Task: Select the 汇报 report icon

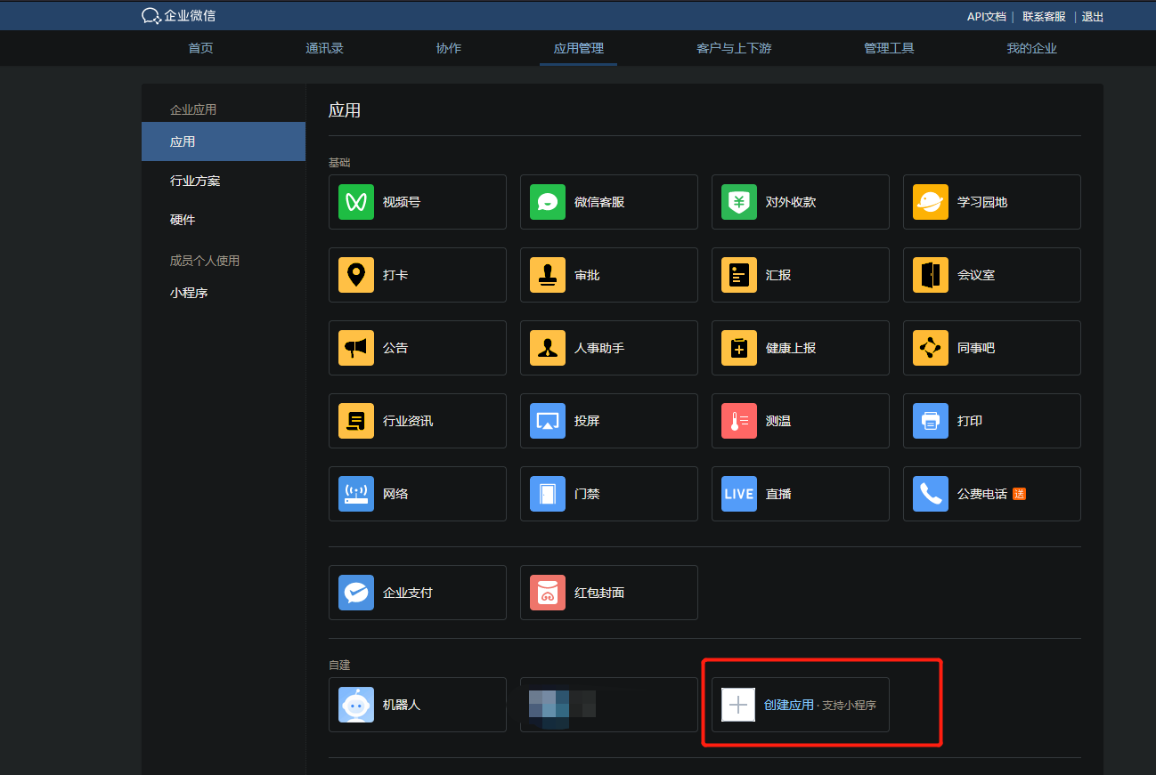Action: point(739,275)
